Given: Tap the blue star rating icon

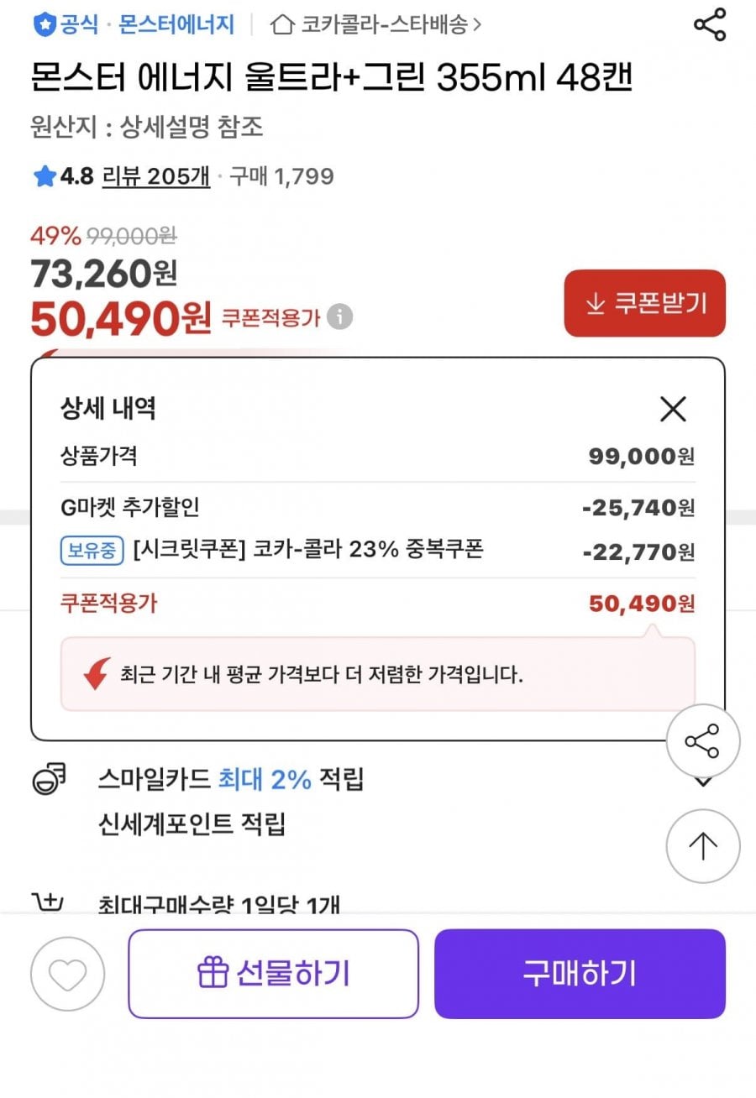Looking at the screenshot, I should 44,177.
